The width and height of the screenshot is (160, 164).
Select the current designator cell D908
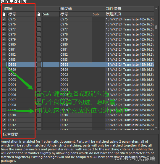coord(21,105)
